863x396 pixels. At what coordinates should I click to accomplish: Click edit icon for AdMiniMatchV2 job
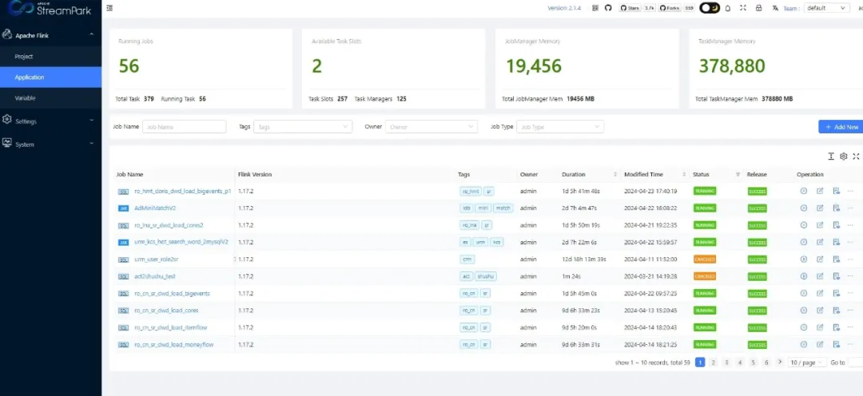click(x=820, y=208)
